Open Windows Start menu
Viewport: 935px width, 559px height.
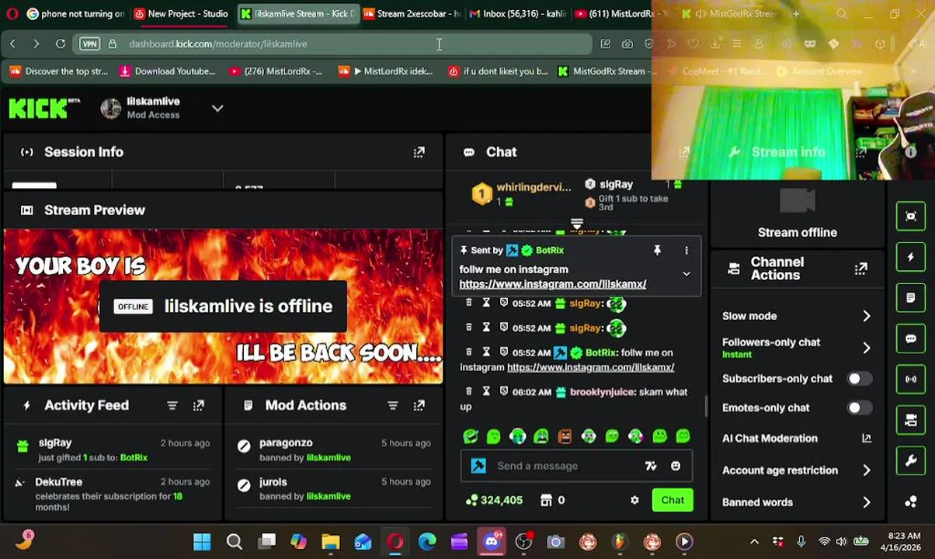click(x=202, y=542)
